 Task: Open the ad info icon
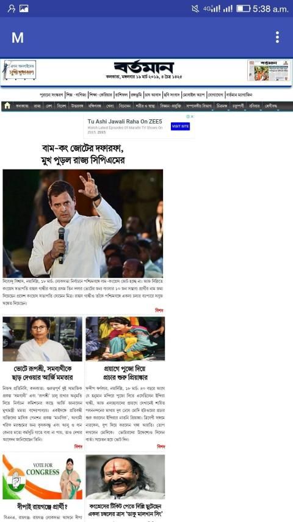188,116
